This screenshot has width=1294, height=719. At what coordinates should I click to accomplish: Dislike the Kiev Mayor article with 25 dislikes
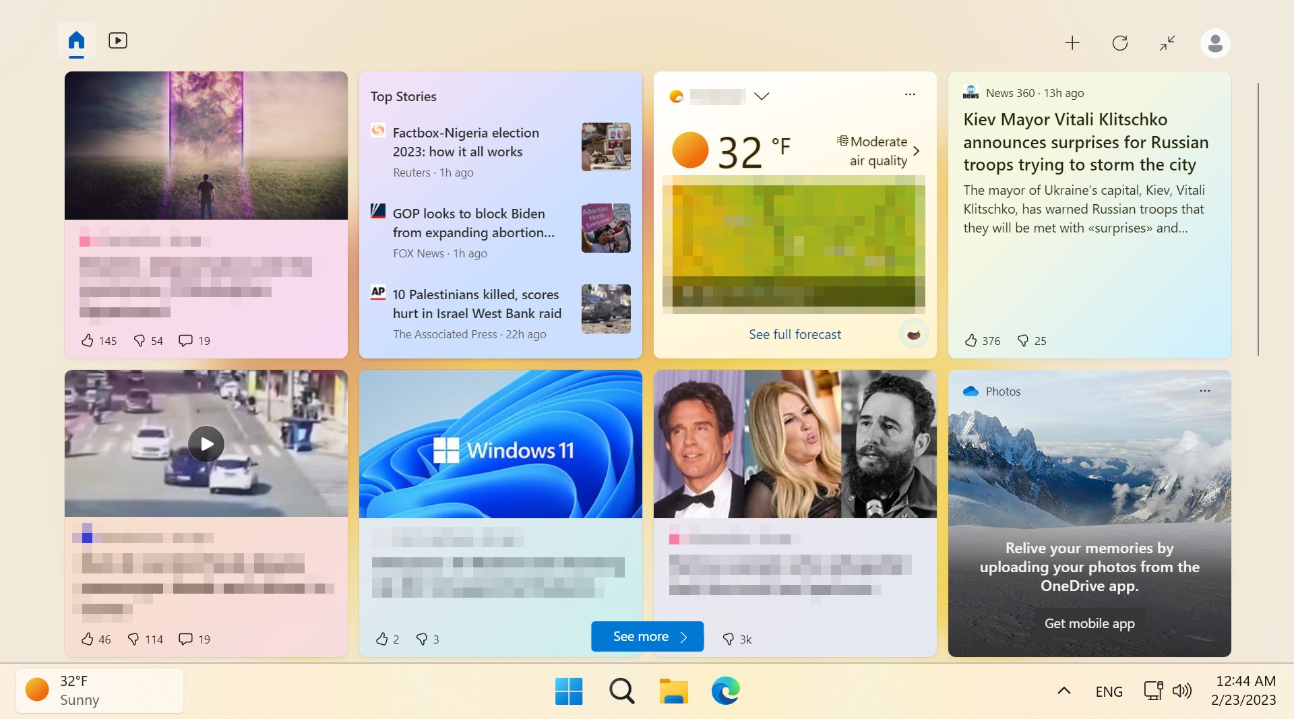coord(1031,341)
